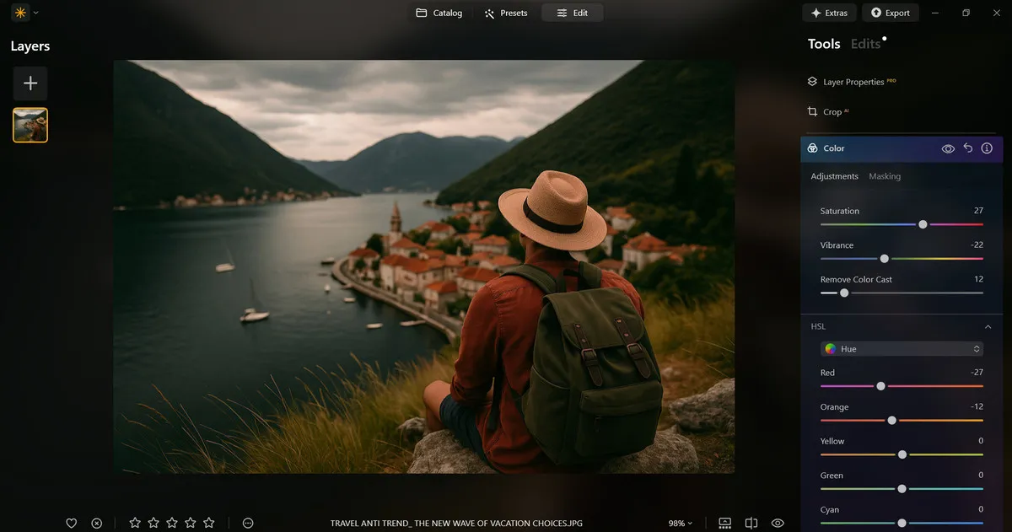Reset Color tool with the undo arrow

click(968, 148)
